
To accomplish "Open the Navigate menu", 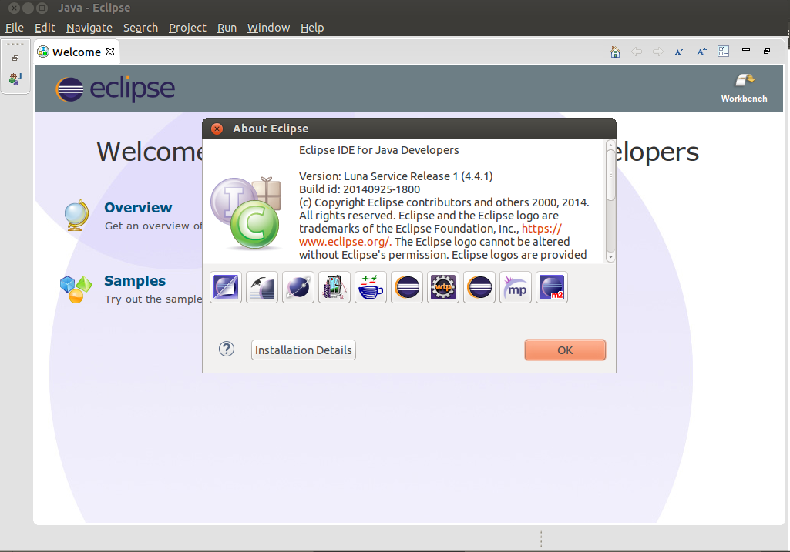I will [x=89, y=28].
